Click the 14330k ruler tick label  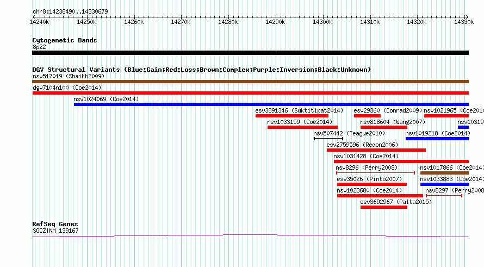coord(464,22)
